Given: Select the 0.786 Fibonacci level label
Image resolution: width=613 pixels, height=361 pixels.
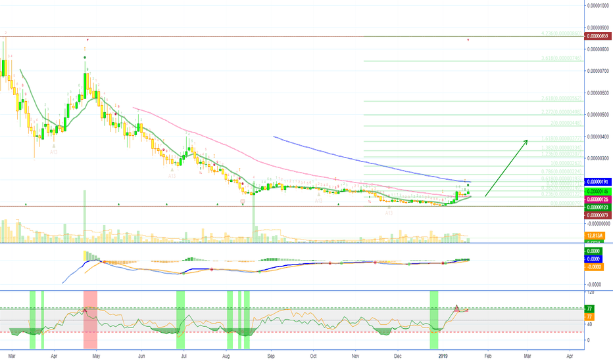Looking at the screenshot, I should click(562, 172).
